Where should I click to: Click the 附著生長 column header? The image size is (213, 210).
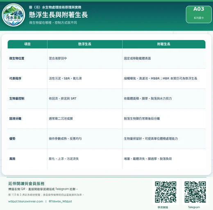(164, 44)
